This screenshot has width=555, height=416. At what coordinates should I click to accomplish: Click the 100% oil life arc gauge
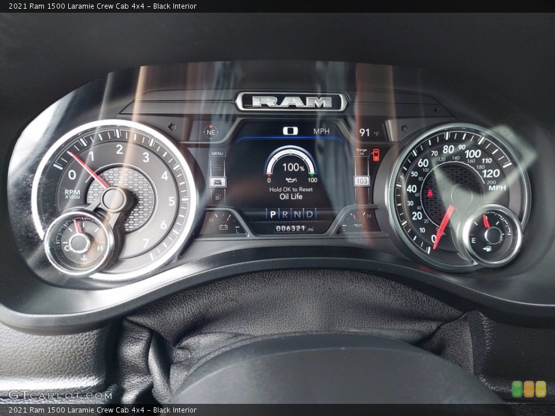[x=291, y=160]
